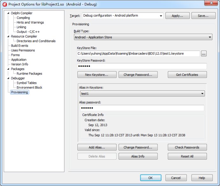The width and height of the screenshot is (220, 186).
Task: Click the Save... button
Action: [x=203, y=16]
